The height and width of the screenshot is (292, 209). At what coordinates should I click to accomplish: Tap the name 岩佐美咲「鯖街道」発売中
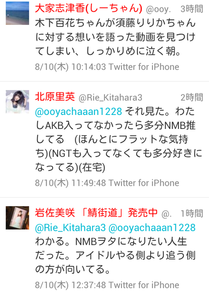click(x=96, y=213)
